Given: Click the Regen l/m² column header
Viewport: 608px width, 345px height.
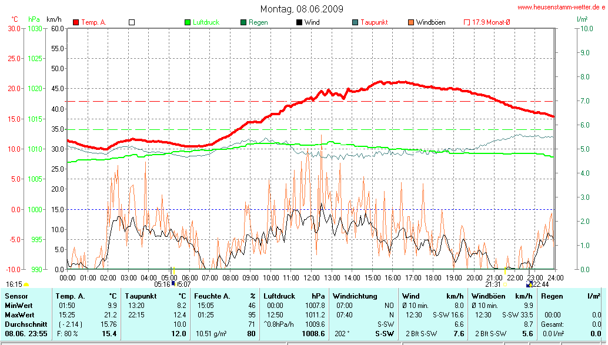Looking at the screenshot, I should [x=570, y=296].
